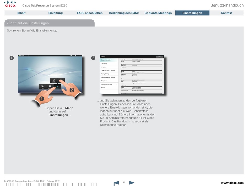The image size is (249, 186).
Task: Select System Information in Settings list
Action: click(109, 60)
